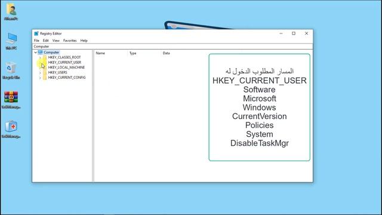Viewport: 382px width, 215px height.
Task: Minimize the Registry Editor window
Action: (x=281, y=33)
